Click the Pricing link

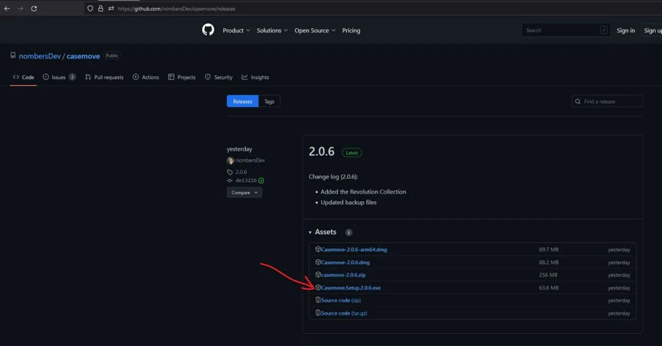pyautogui.click(x=351, y=31)
